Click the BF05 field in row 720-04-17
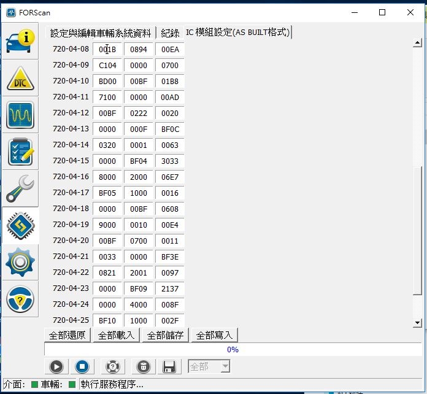This screenshot has width=427, height=394. click(x=107, y=193)
